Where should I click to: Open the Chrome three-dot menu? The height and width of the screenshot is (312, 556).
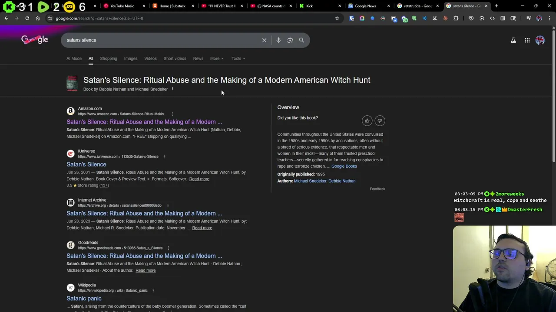(x=549, y=18)
